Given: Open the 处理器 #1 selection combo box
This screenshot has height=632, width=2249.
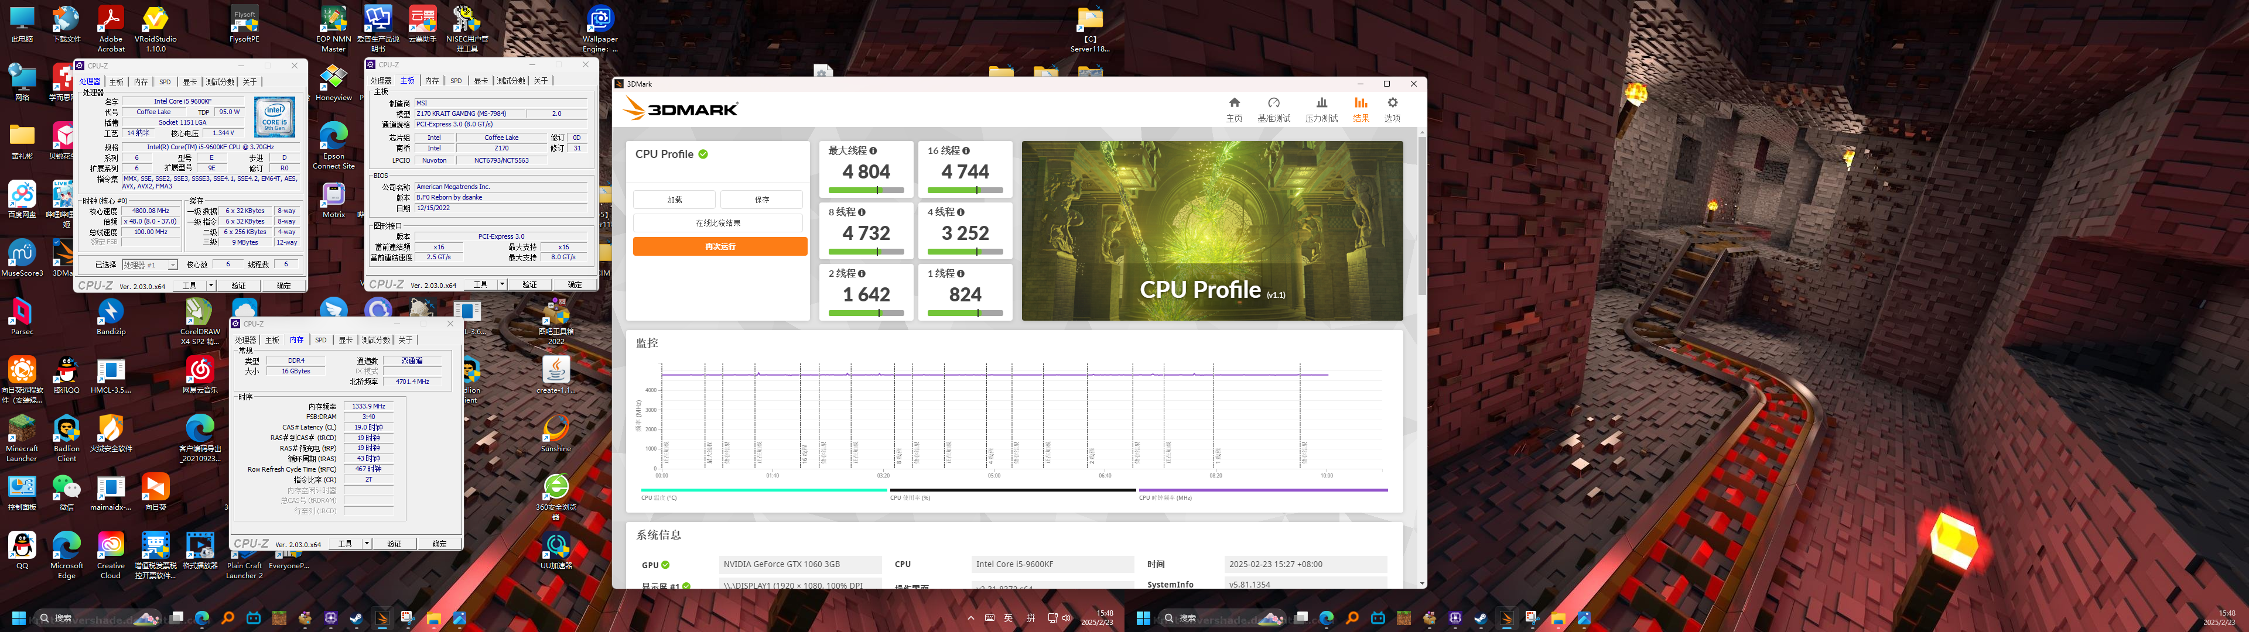Looking at the screenshot, I should click(x=149, y=265).
